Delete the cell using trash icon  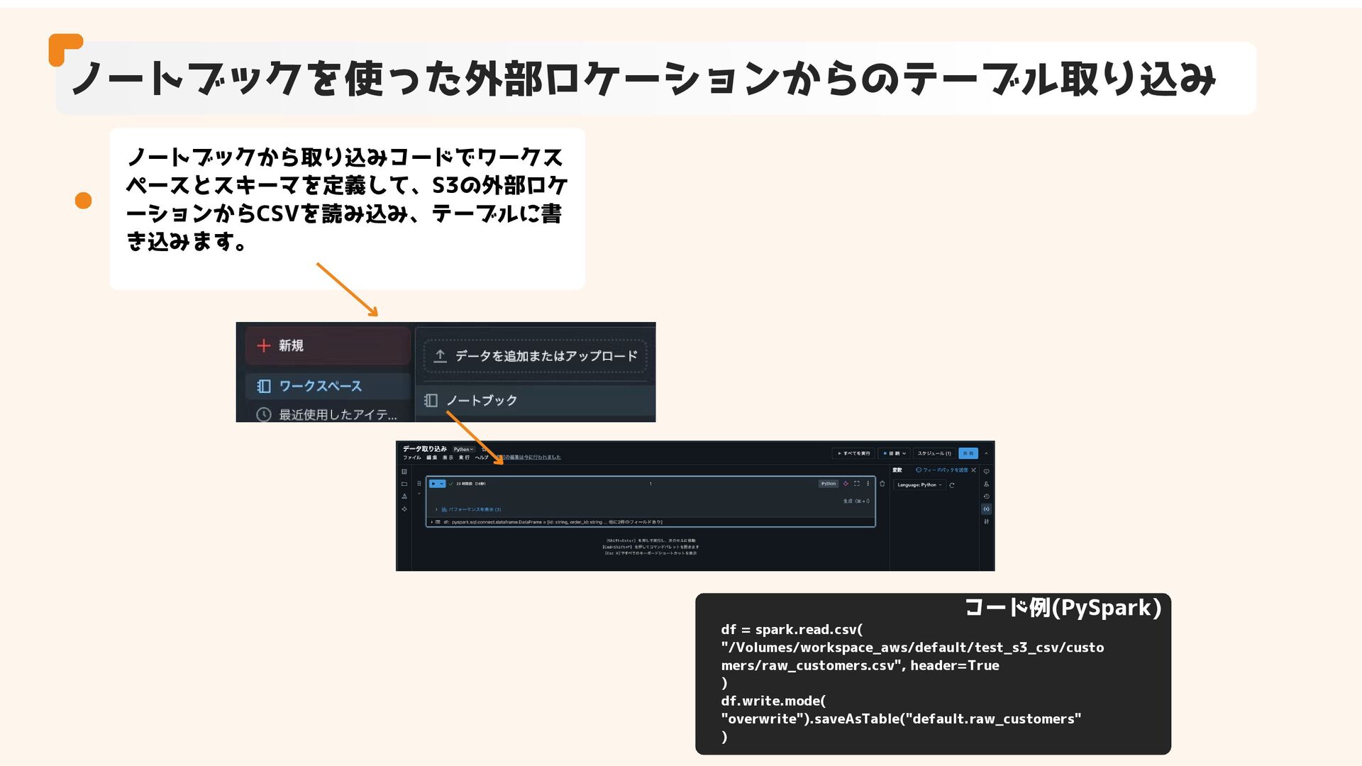pyautogui.click(x=882, y=484)
